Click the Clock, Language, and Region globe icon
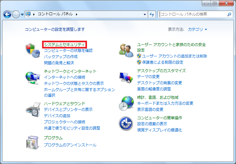This screenshot has height=164, width=236. [x=126, y=104]
